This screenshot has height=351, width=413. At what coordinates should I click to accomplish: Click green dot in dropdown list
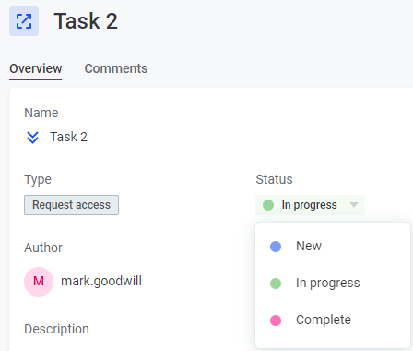(276, 284)
